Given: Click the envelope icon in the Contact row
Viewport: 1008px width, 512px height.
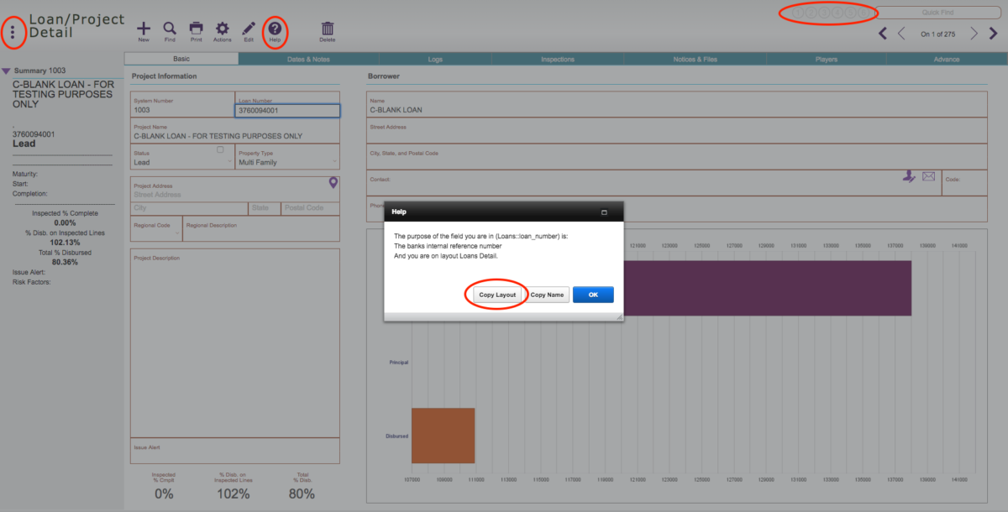Looking at the screenshot, I should point(928,176).
